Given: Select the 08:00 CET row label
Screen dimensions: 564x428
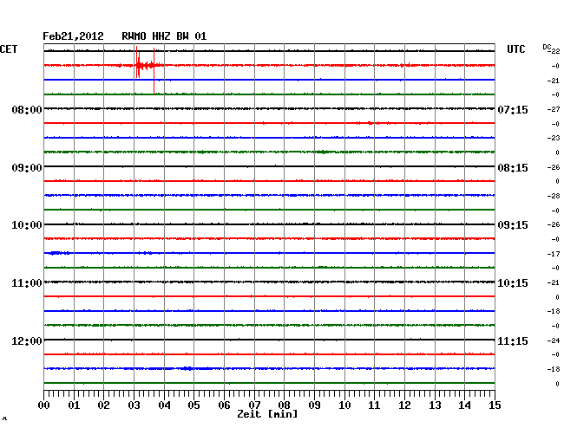Looking at the screenshot, I should point(27,109).
